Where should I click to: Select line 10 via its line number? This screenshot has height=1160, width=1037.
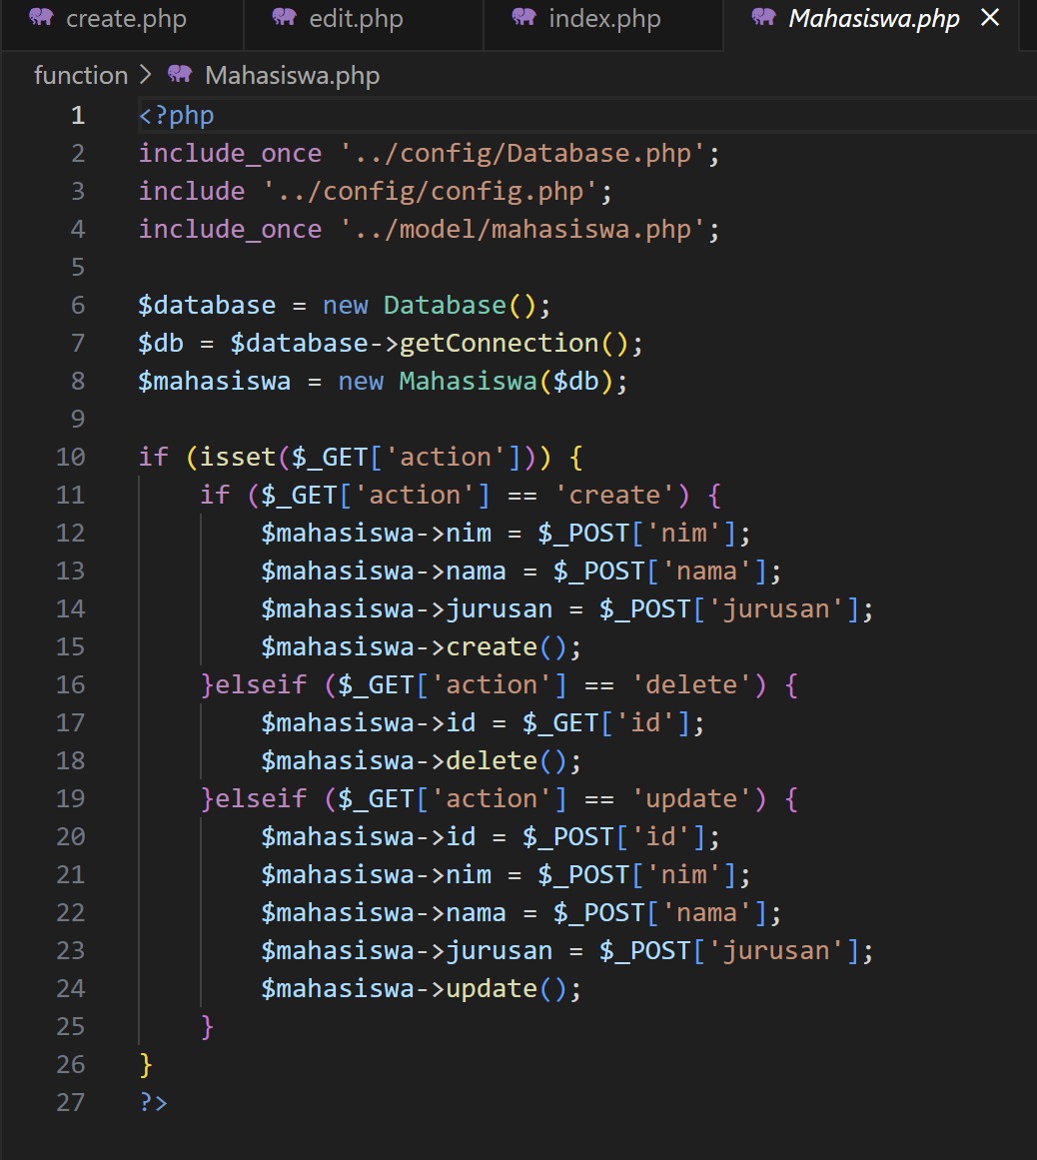tap(71, 458)
